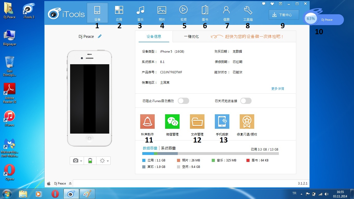Open the 微信管理 WeChat manager

click(172, 125)
